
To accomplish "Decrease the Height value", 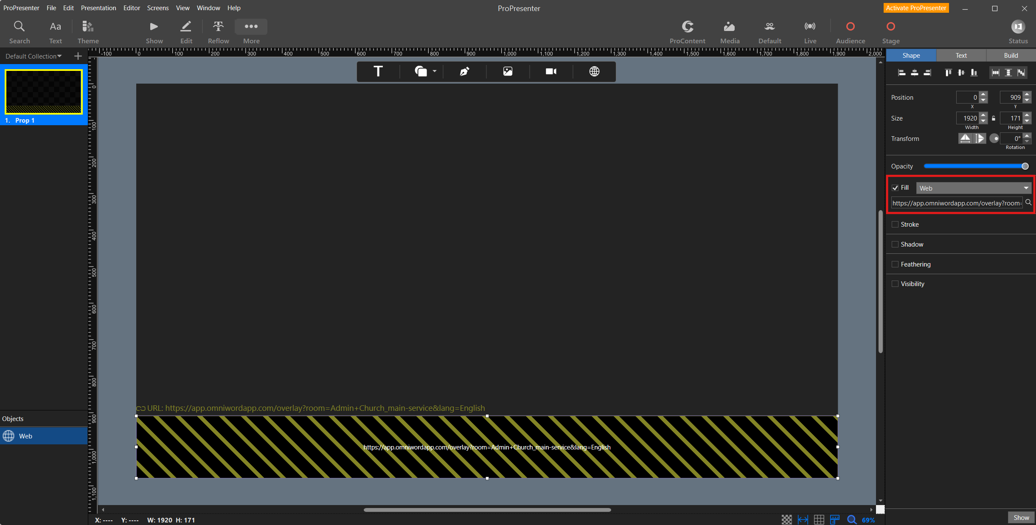I will (1027, 121).
